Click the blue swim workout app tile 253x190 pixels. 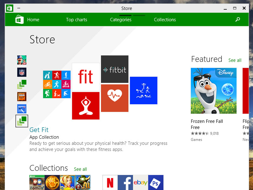click(x=144, y=91)
